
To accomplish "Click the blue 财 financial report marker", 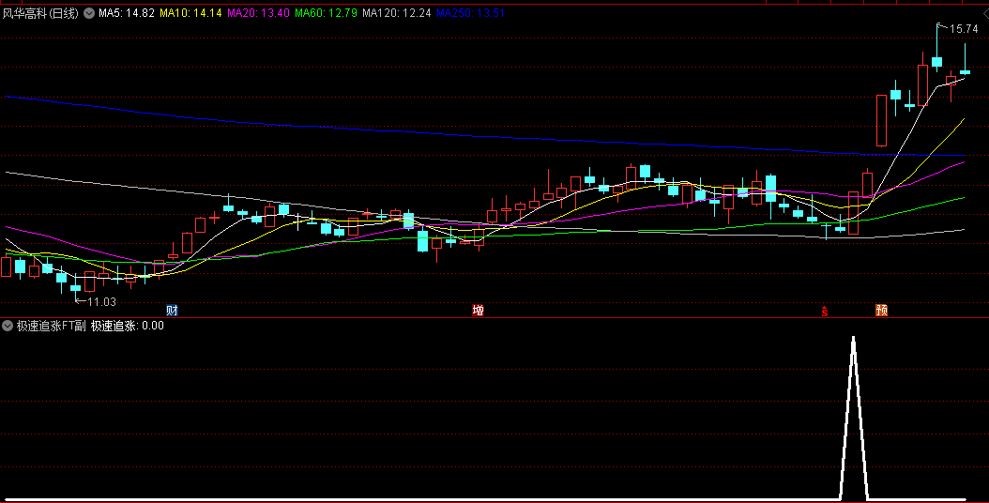I will [173, 310].
